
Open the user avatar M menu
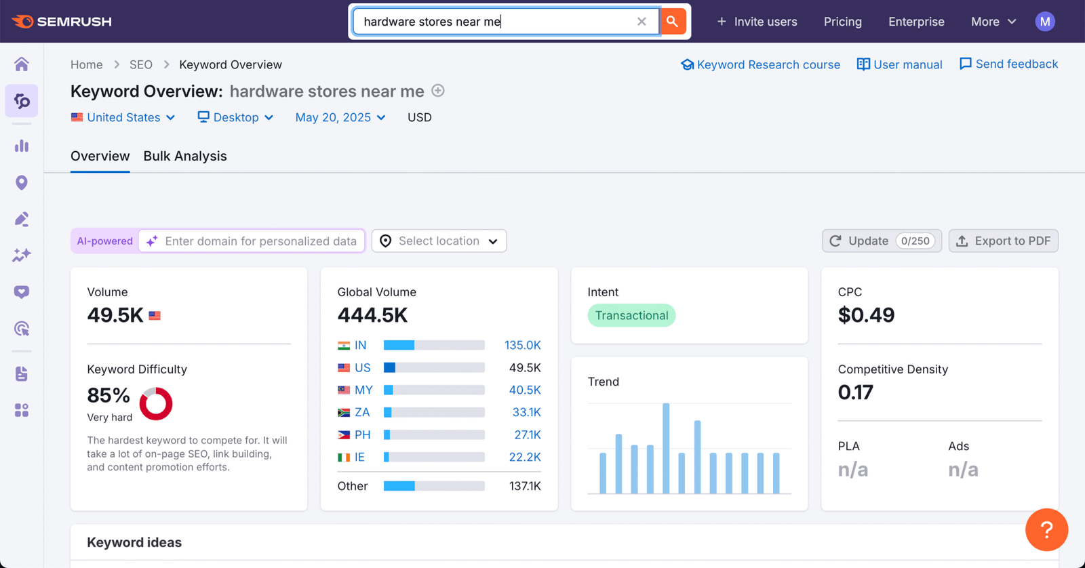click(x=1045, y=22)
